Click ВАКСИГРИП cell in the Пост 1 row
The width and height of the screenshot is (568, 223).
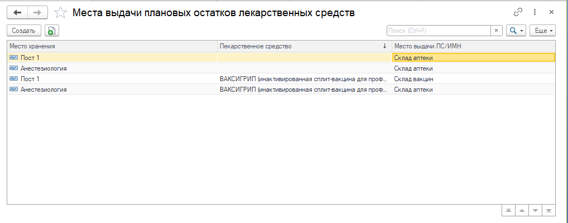click(x=304, y=78)
